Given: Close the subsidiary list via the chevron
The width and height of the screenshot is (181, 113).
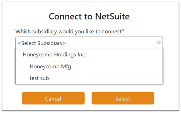Looking at the screenshot, I should coord(159,43).
